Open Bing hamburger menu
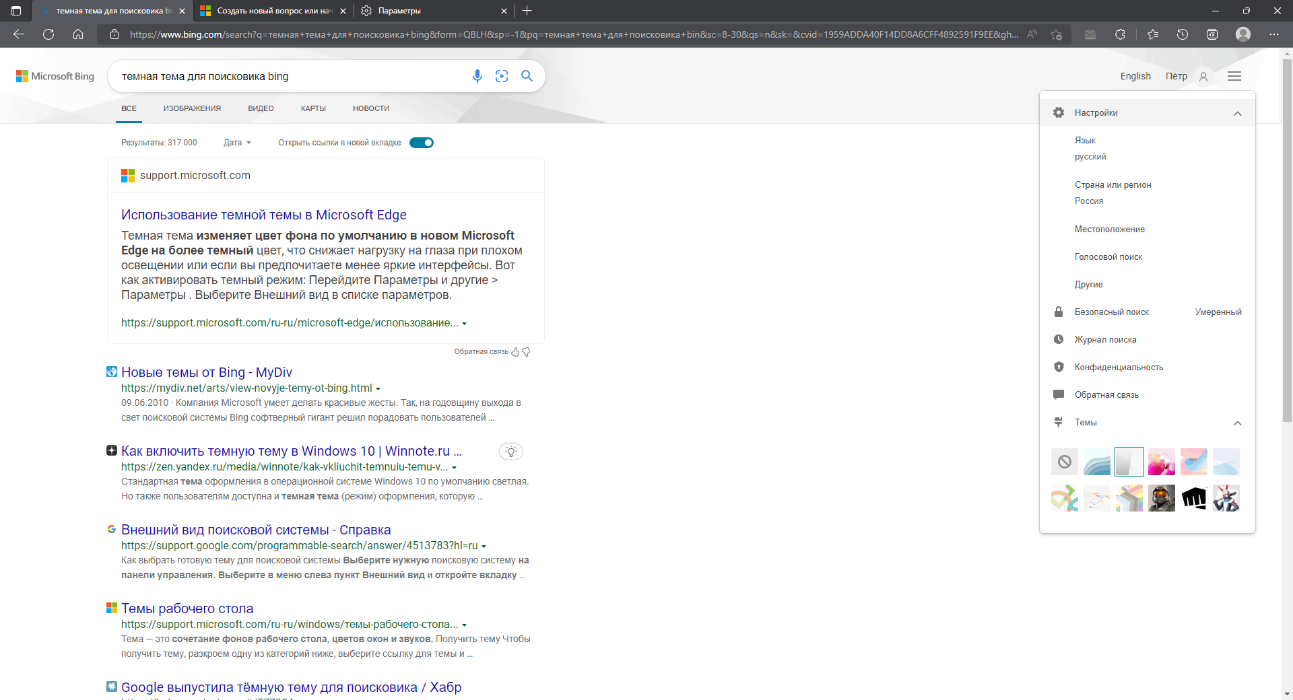The image size is (1293, 700). [1234, 76]
